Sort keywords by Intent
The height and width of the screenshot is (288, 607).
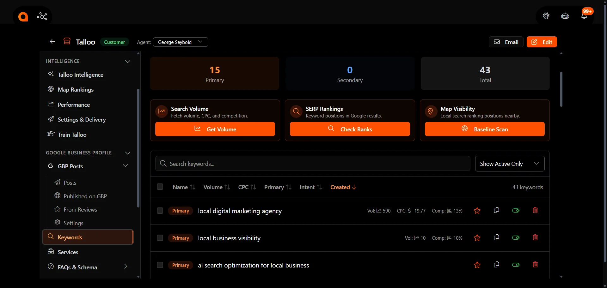pos(311,187)
